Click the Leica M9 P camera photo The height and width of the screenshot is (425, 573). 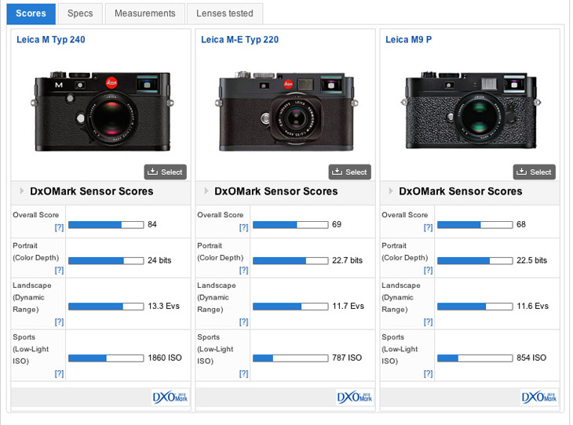(471, 110)
